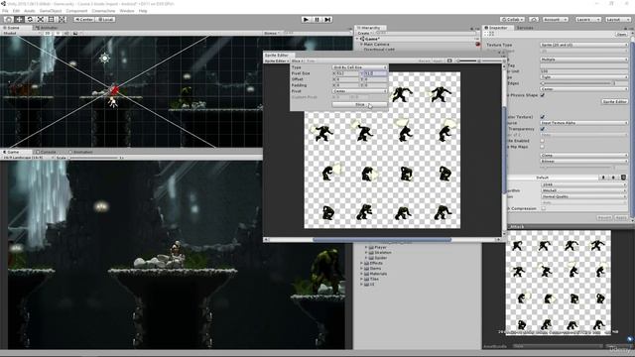
Task: Expand the Skeleton folder in Project
Action: (x=366, y=253)
